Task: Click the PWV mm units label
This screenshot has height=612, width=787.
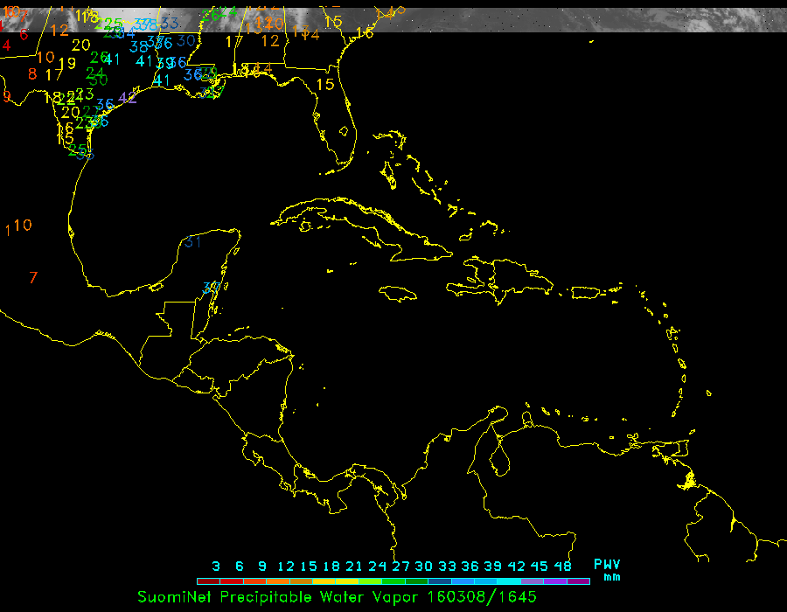Action: (607, 569)
